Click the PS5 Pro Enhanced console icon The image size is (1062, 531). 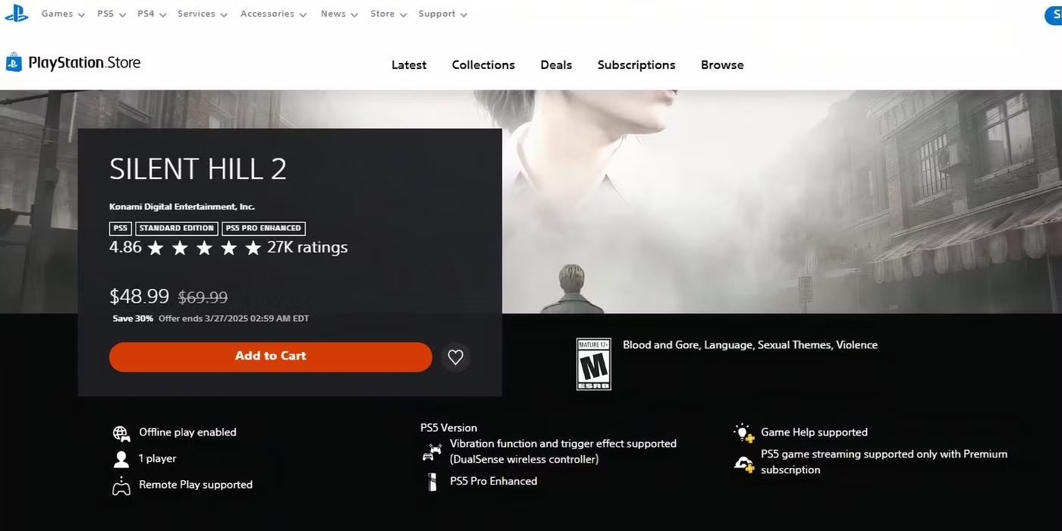[432, 482]
